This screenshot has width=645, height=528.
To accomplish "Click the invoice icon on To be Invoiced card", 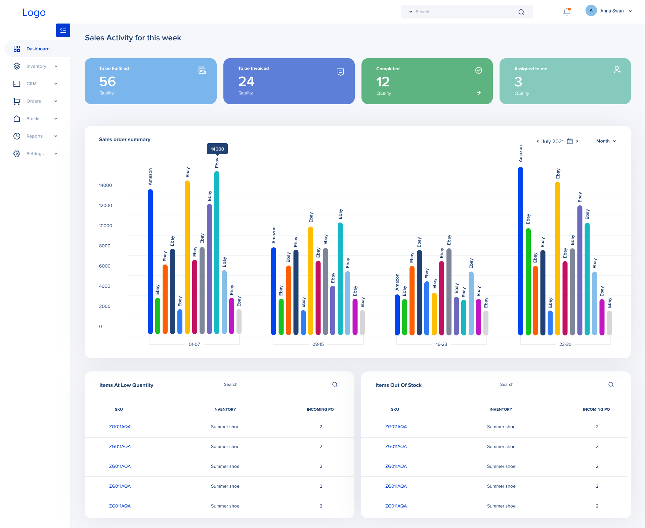I will point(341,72).
